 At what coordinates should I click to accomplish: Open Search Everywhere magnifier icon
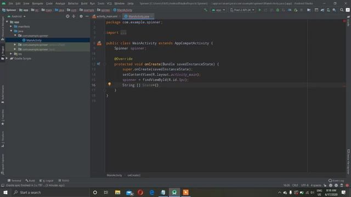tap(342, 10)
